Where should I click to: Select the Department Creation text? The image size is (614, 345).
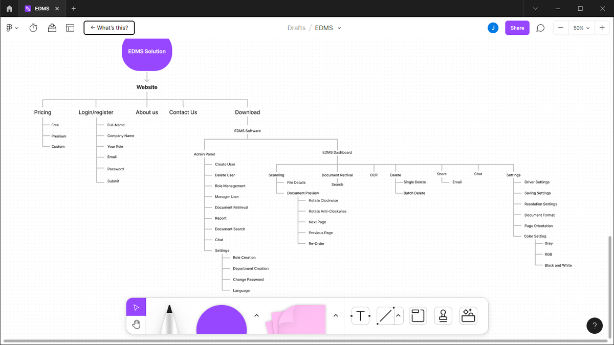pos(251,268)
